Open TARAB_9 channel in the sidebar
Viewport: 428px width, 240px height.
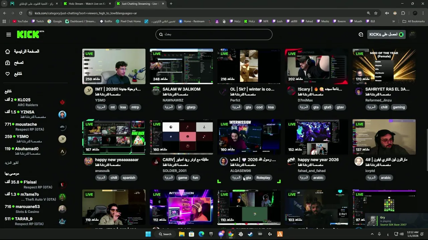tap(35, 221)
